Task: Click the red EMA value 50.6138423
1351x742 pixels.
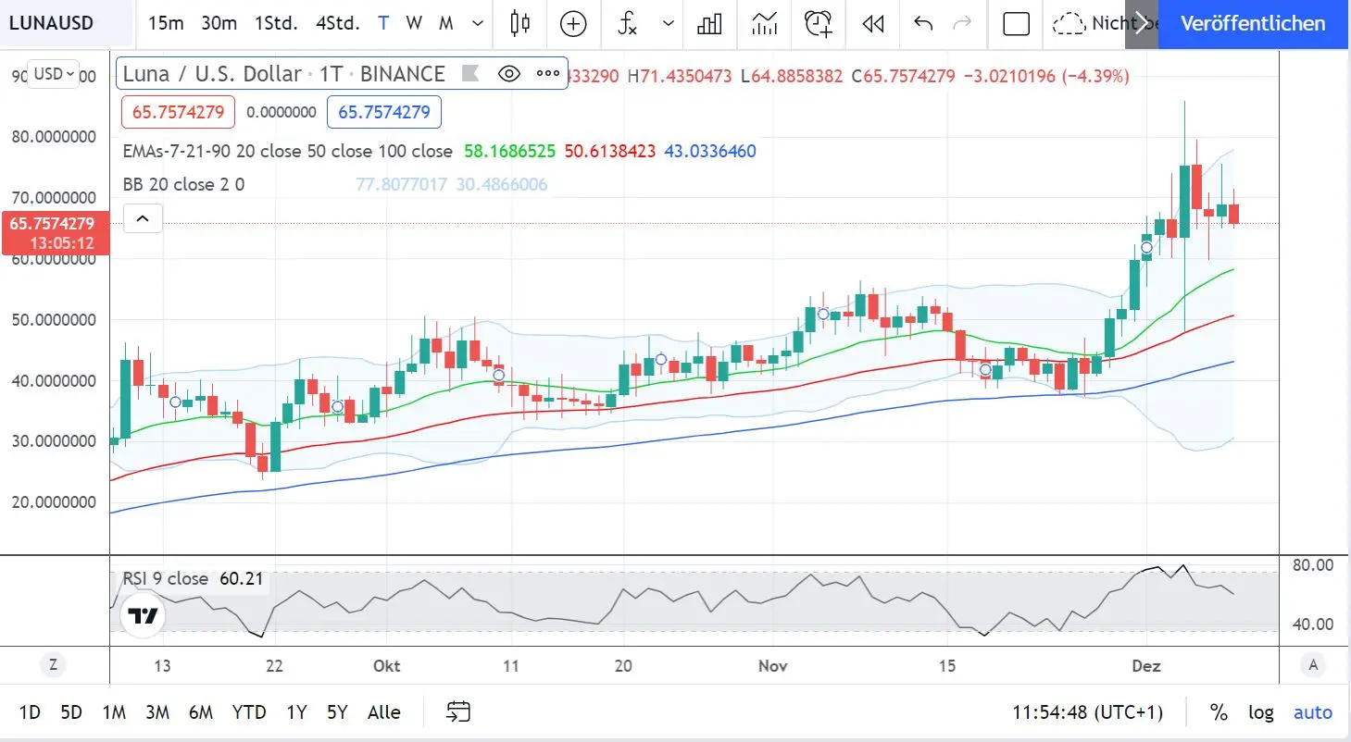Action: (608, 151)
